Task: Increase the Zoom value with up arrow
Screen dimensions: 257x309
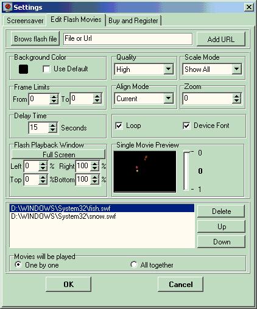Action: pyautogui.click(x=236, y=96)
